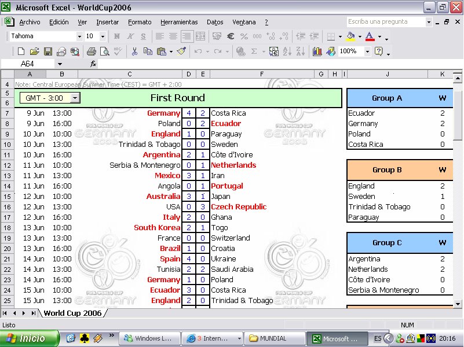Viewport: 464px width, 347px height.
Task: Toggle italic formatting (K button)
Action: point(130,36)
